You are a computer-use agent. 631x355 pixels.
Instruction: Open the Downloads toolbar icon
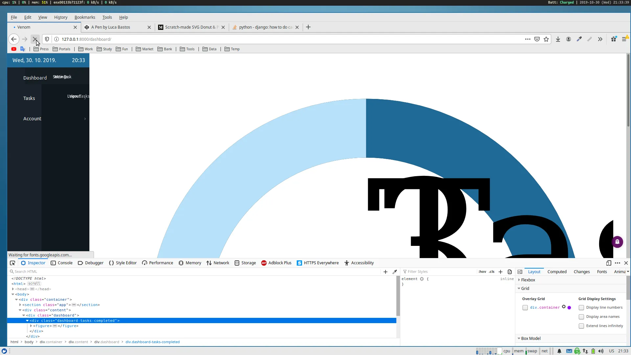[x=558, y=39]
